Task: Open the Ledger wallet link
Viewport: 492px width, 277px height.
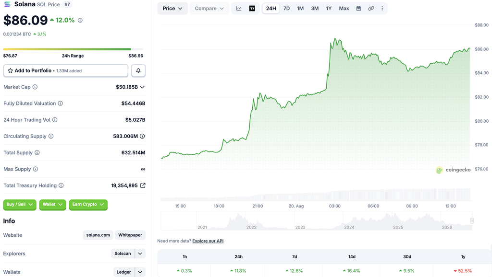Action: (123, 272)
